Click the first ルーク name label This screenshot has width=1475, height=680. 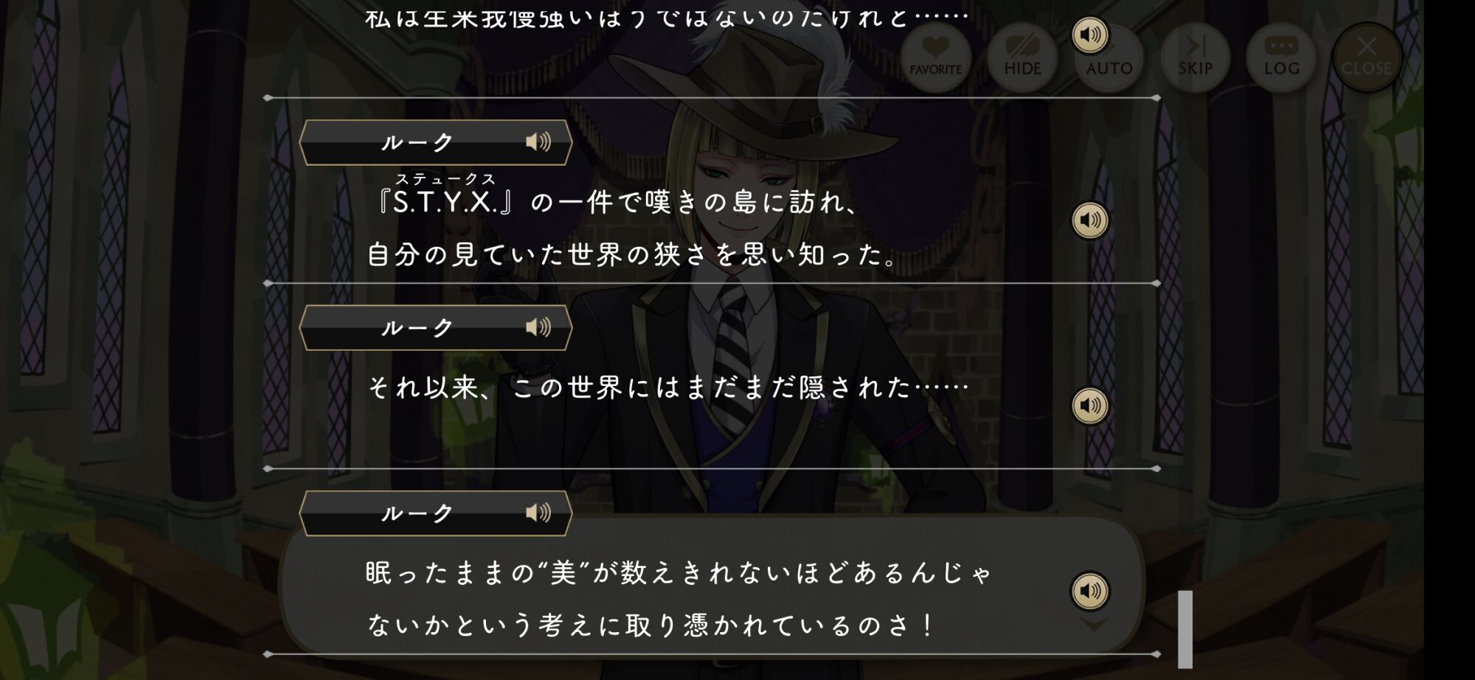point(417,142)
